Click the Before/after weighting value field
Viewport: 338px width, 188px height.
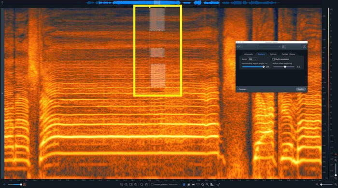(298, 67)
